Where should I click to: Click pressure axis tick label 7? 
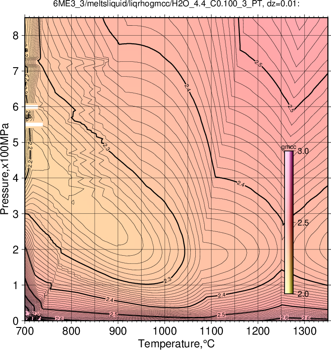[16, 71]
